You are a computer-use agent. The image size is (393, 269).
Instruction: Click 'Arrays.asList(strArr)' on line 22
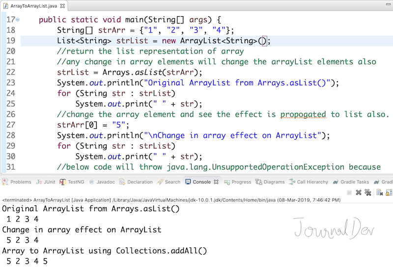pos(150,72)
